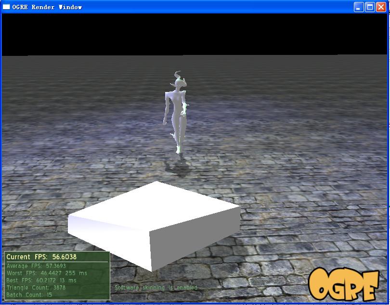Image resolution: width=390 pixels, height=305 pixels.
Task: Click the Best FPS: 60.2172 line
Action: coord(41,280)
